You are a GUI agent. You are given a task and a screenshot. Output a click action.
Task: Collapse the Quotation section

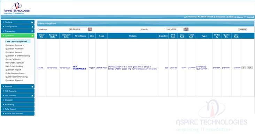[18, 36]
